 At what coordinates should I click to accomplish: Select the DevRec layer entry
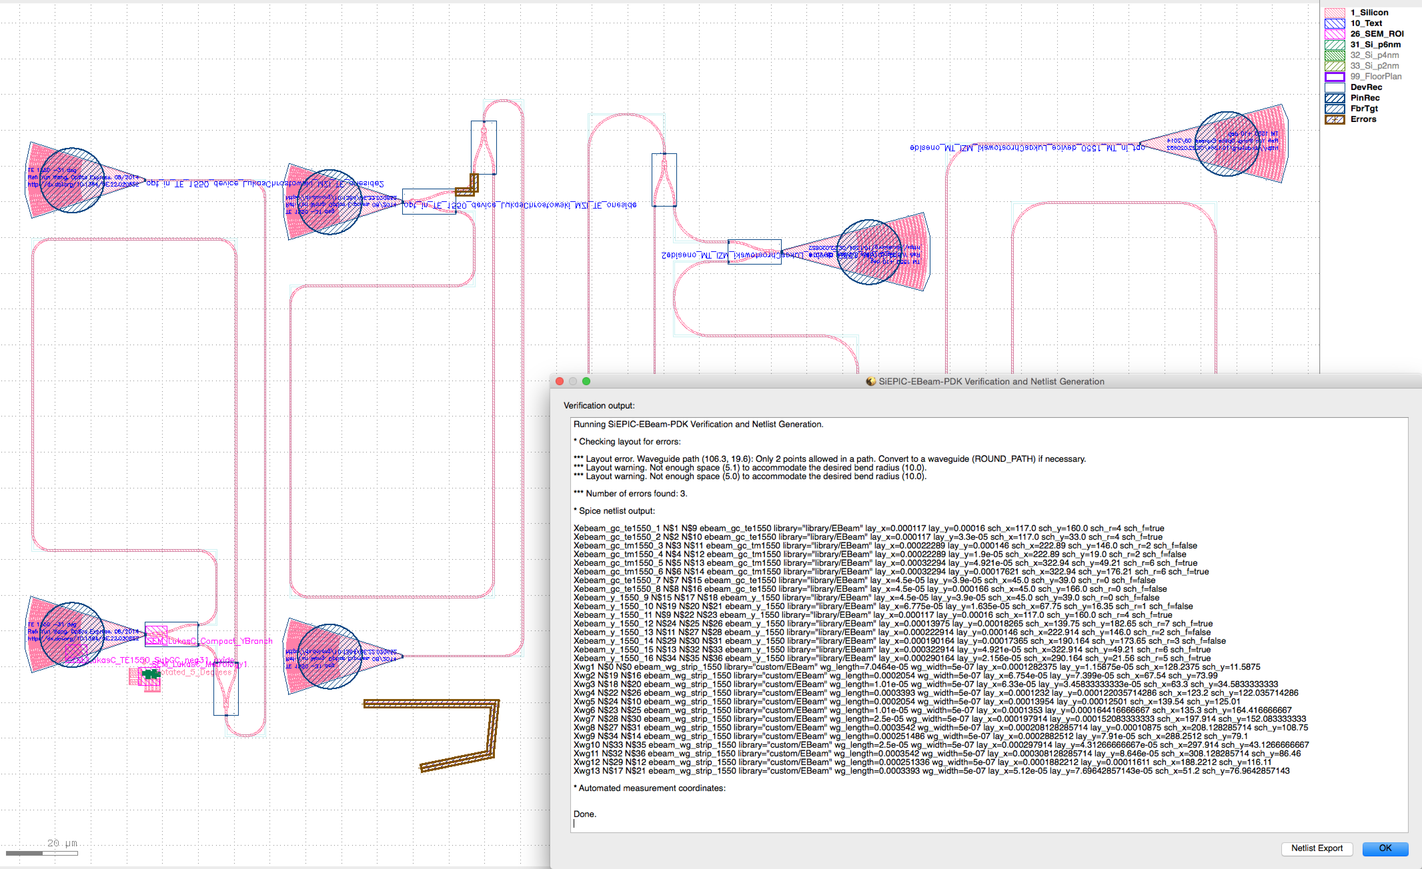click(x=1365, y=87)
